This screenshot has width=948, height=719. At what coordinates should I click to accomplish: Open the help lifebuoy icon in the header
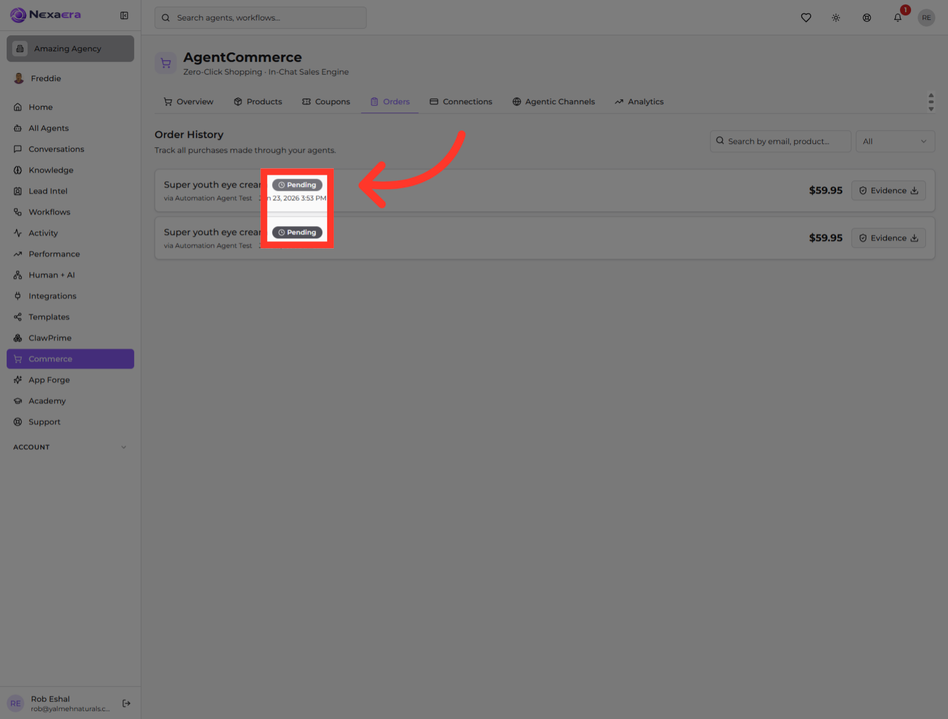tap(867, 18)
